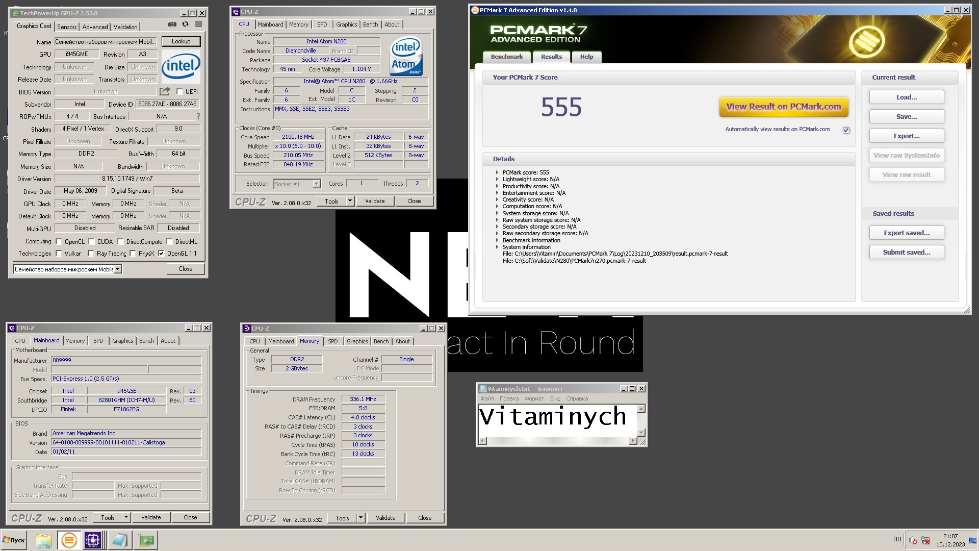Open Windows Explorer from the taskbar
This screenshot has height=551, width=979.
[x=44, y=540]
